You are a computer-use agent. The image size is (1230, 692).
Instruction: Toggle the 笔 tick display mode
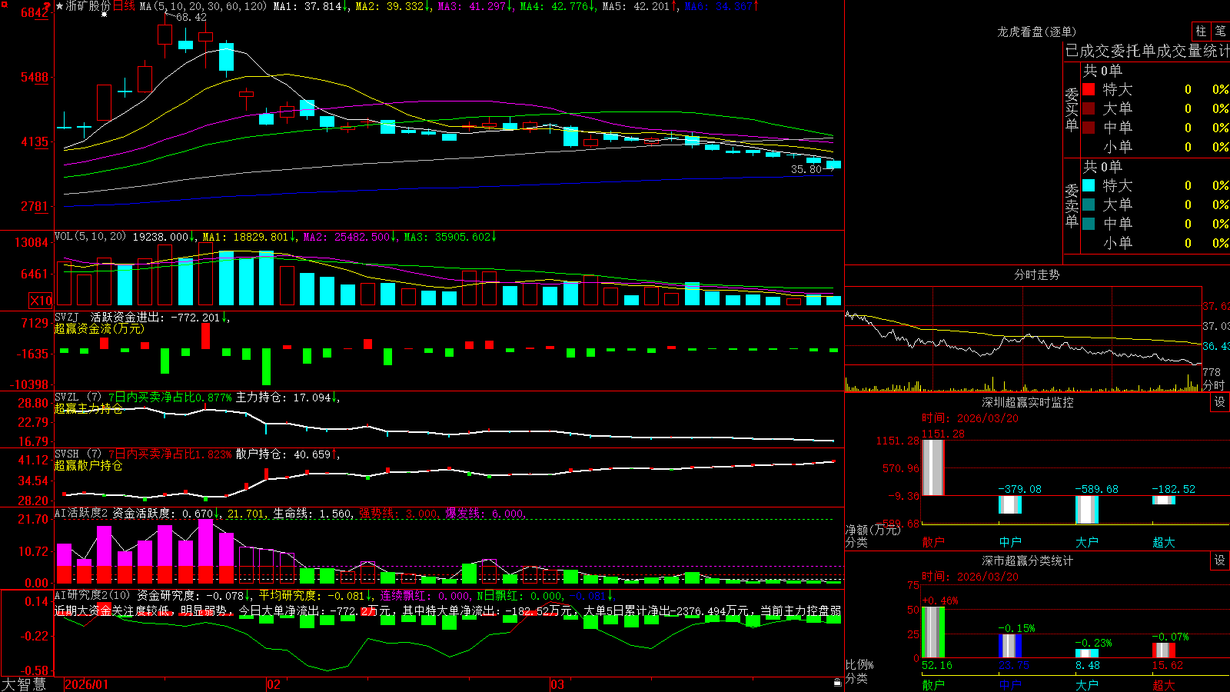(x=1221, y=31)
